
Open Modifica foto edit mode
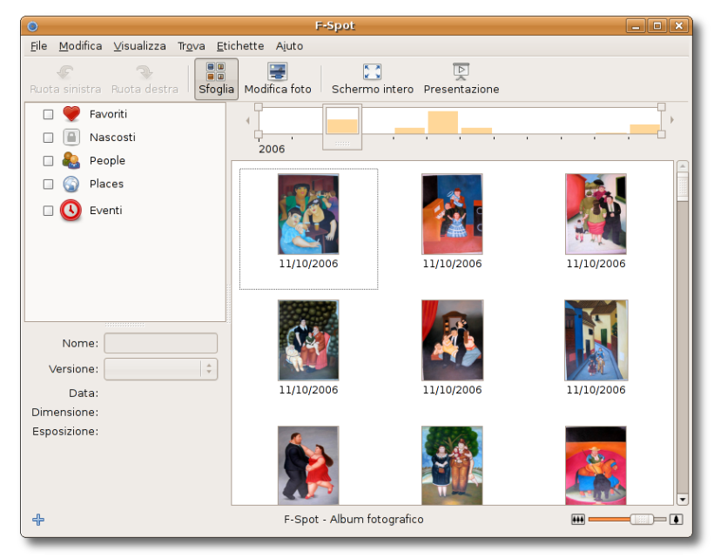(x=278, y=72)
